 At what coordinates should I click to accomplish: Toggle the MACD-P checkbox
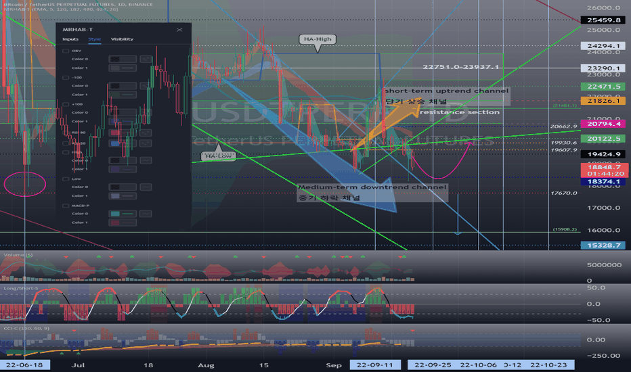point(66,206)
